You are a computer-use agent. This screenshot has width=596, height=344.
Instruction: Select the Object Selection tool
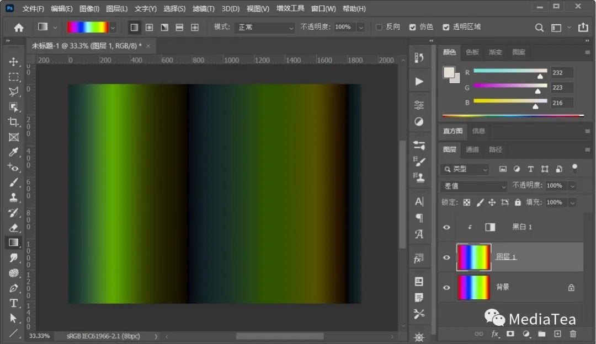point(14,107)
